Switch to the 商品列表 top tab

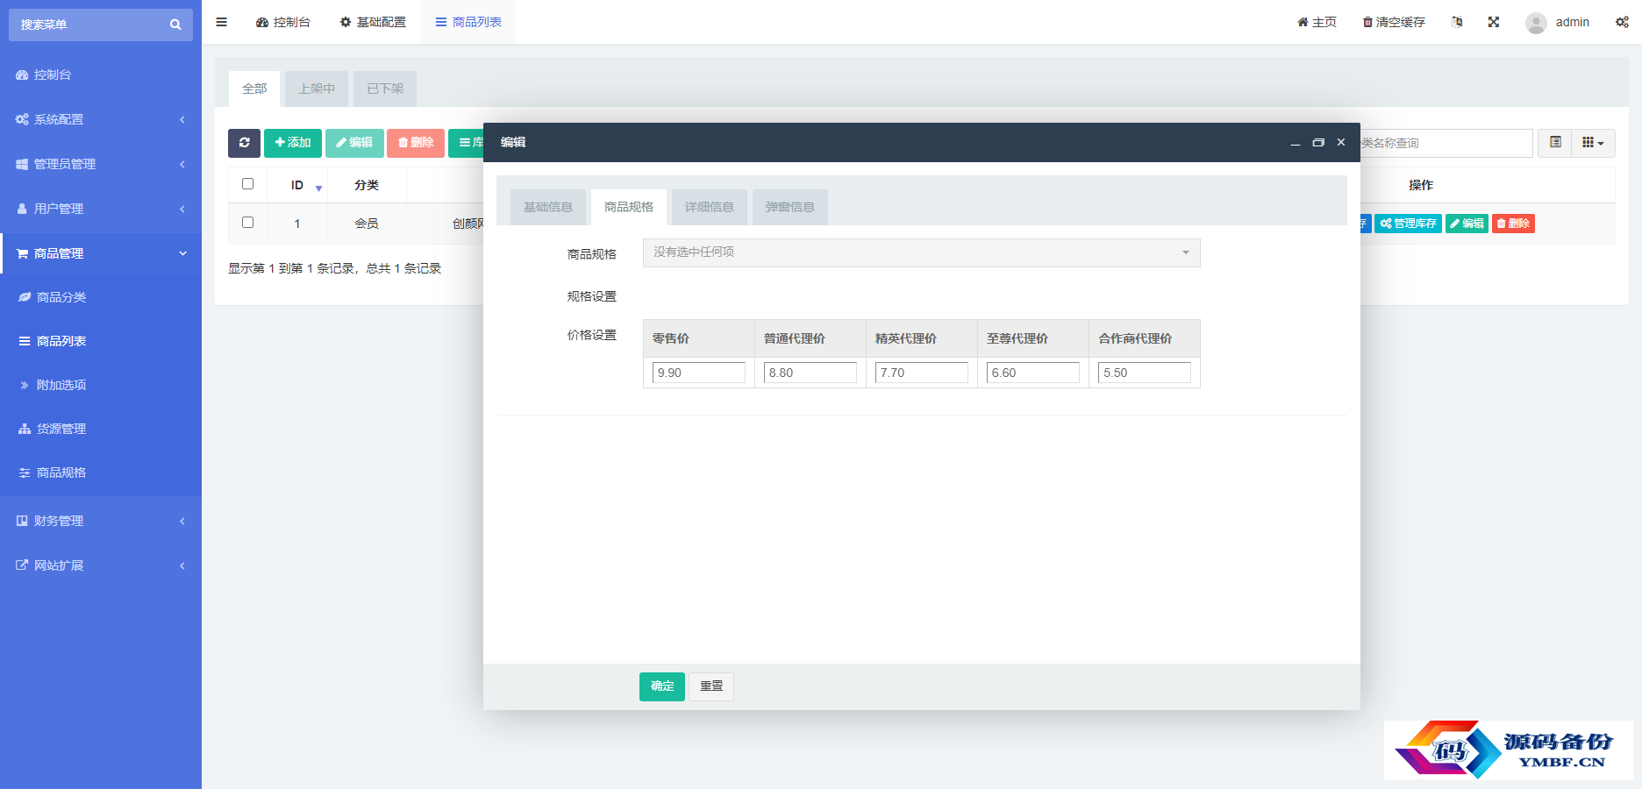tap(468, 22)
